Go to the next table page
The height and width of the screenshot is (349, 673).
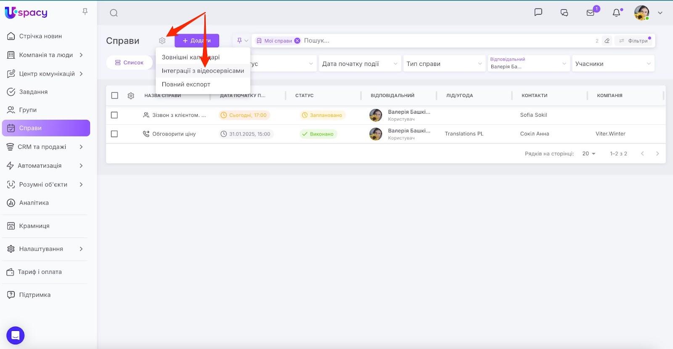point(657,154)
